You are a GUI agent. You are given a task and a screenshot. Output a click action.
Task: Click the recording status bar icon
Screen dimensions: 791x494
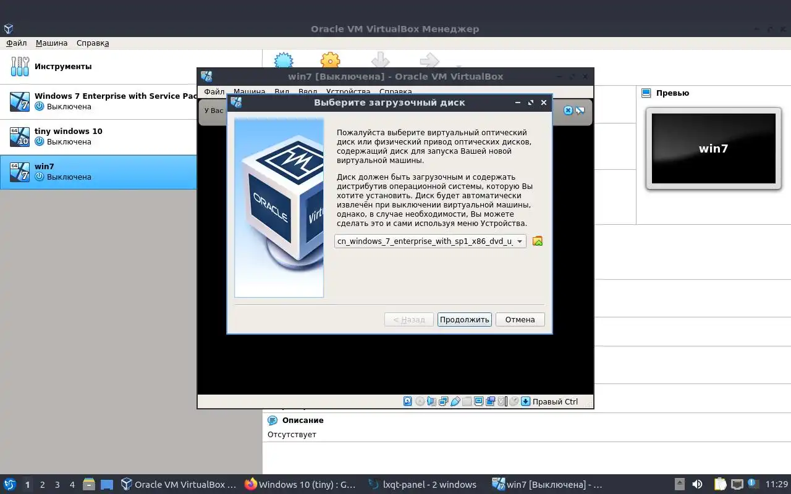pyautogui.click(x=491, y=401)
